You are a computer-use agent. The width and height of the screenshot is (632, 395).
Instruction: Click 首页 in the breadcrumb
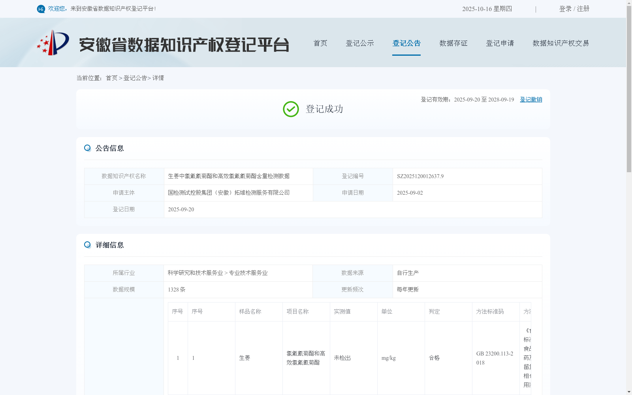111,78
